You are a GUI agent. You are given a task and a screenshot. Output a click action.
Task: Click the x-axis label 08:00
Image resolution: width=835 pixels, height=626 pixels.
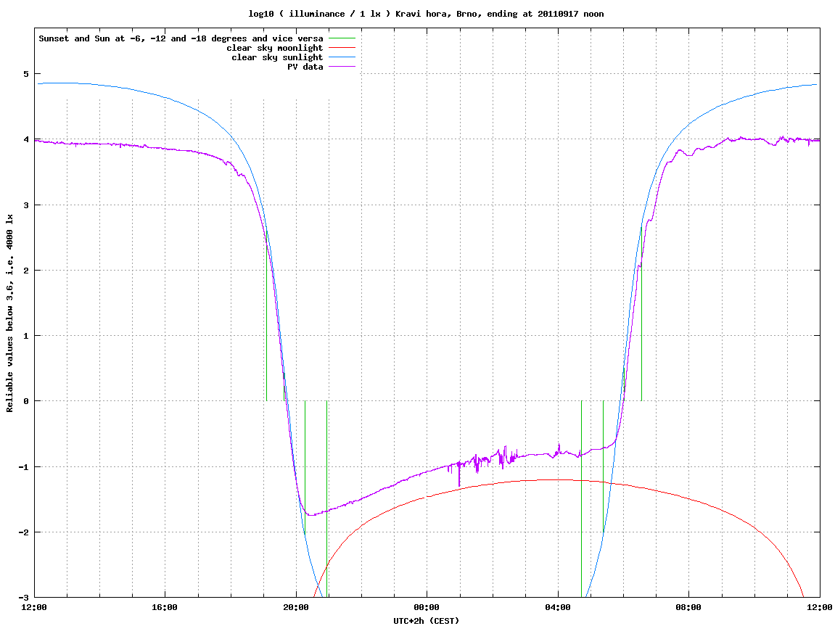(689, 607)
